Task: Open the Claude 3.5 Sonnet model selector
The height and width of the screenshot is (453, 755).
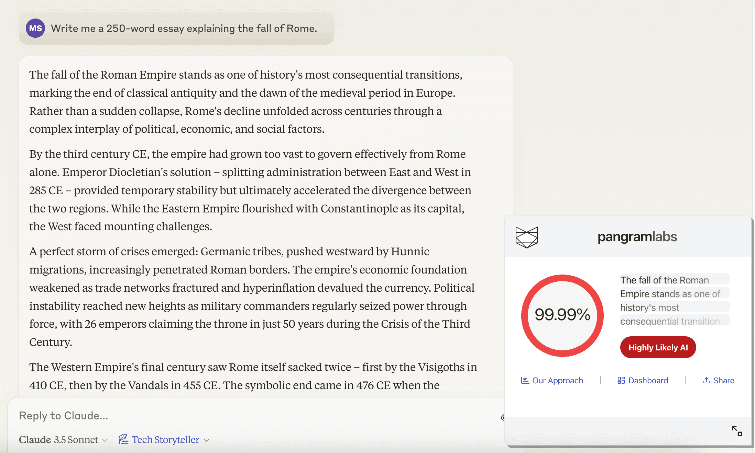Action: 58,440
